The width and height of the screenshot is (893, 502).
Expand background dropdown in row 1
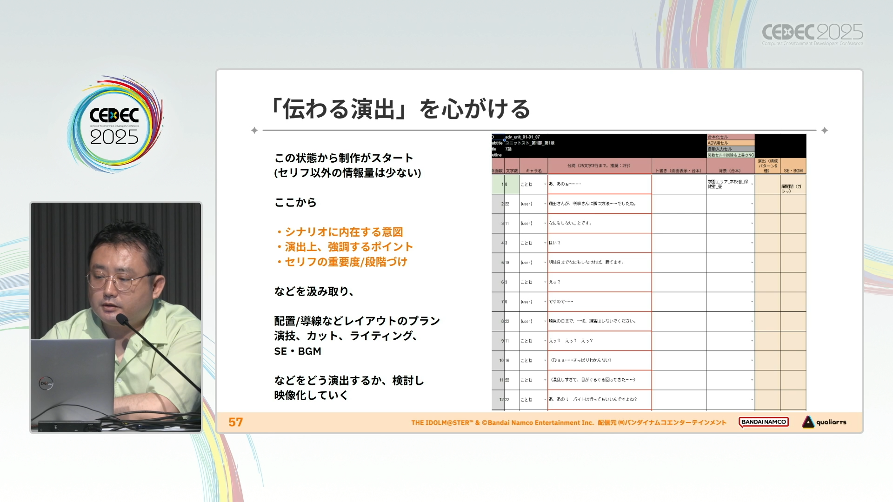click(752, 185)
